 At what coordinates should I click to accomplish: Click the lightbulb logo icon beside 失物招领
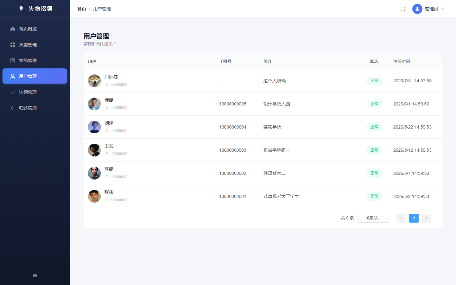click(x=21, y=9)
